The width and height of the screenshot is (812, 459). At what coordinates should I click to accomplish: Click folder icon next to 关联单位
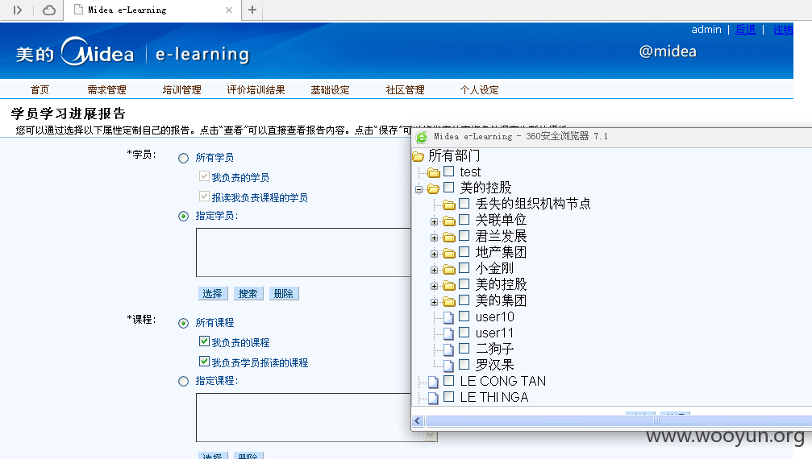tap(449, 221)
